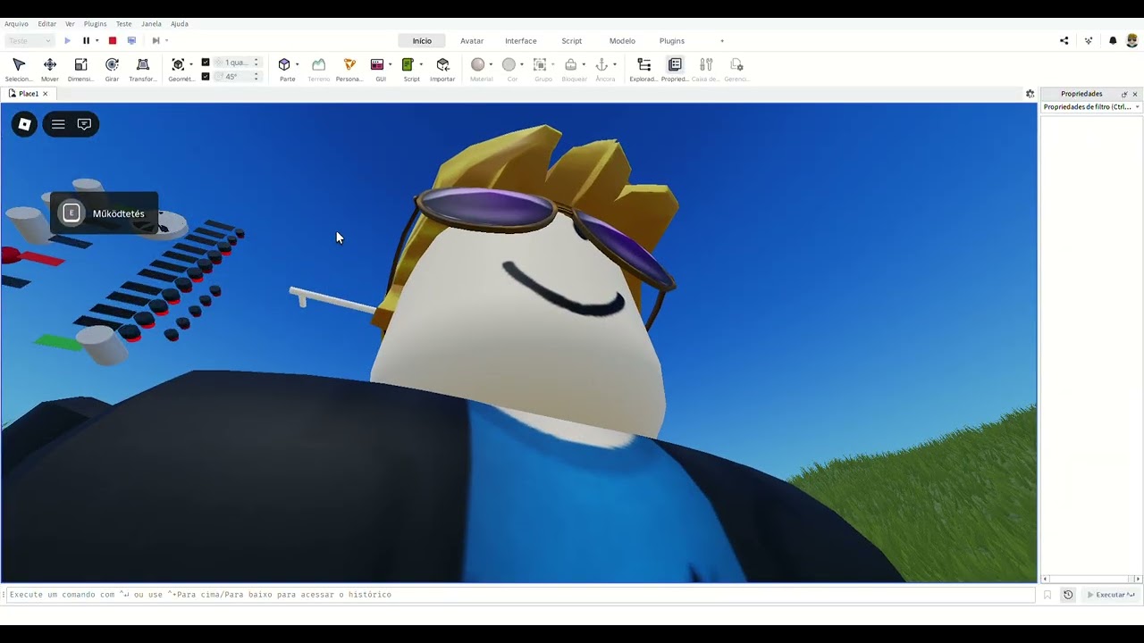
Task: Open the Janela menu
Action: pos(151,24)
